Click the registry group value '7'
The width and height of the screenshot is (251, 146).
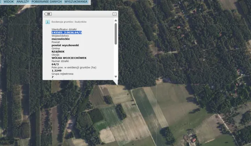[53, 77]
